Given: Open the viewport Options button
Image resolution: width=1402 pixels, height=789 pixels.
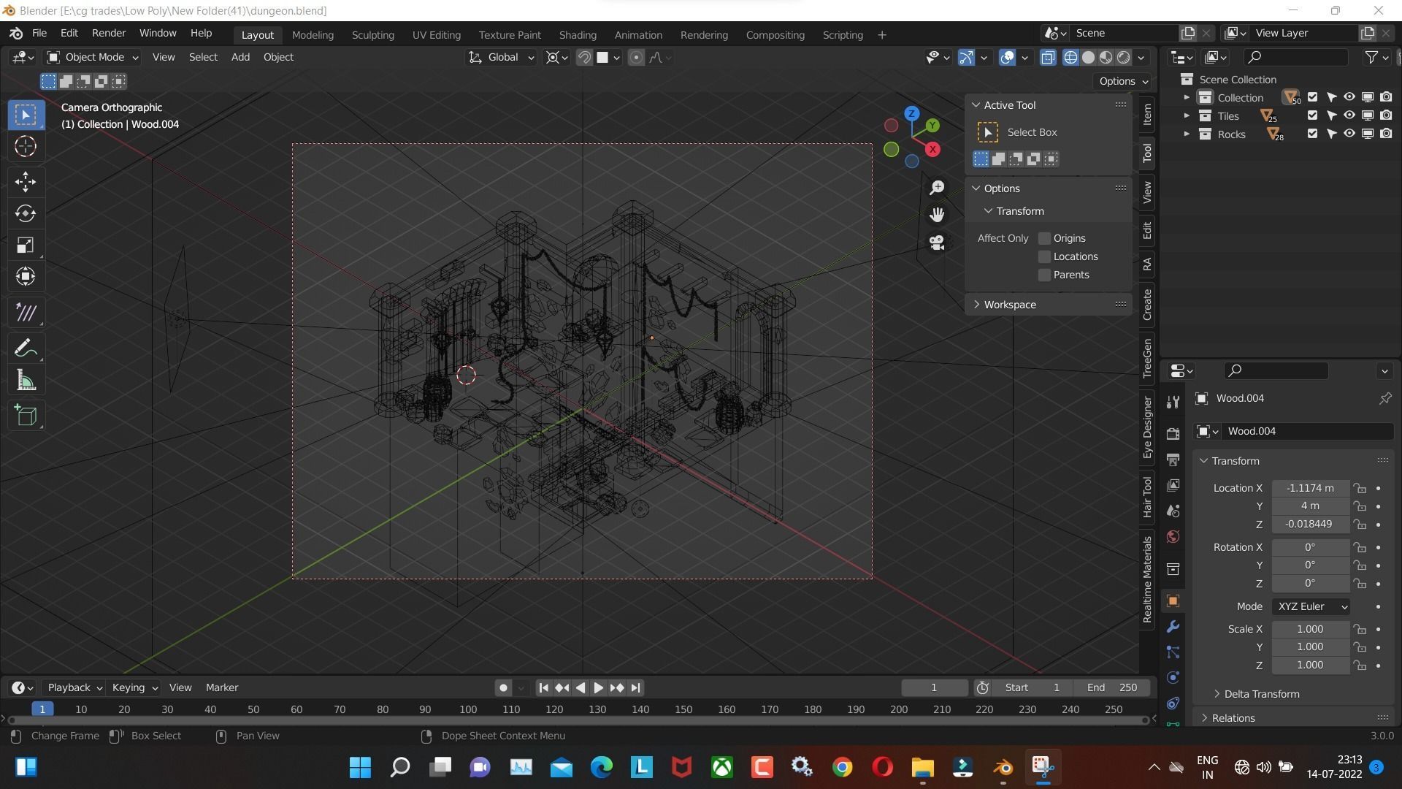Looking at the screenshot, I should tap(1122, 81).
